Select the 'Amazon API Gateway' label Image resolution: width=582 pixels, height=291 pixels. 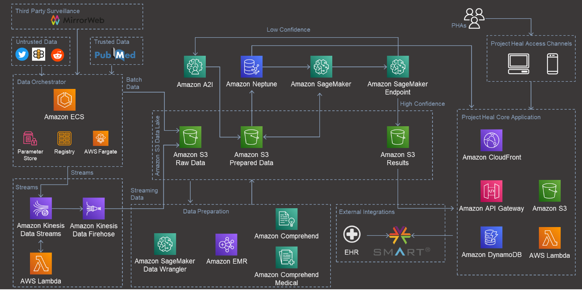point(492,209)
